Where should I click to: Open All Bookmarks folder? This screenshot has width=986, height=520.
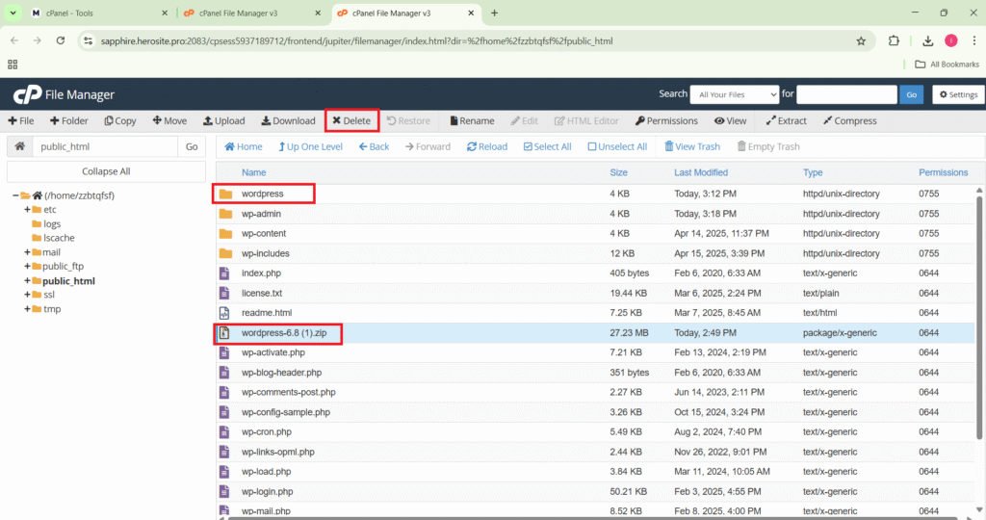[947, 65]
